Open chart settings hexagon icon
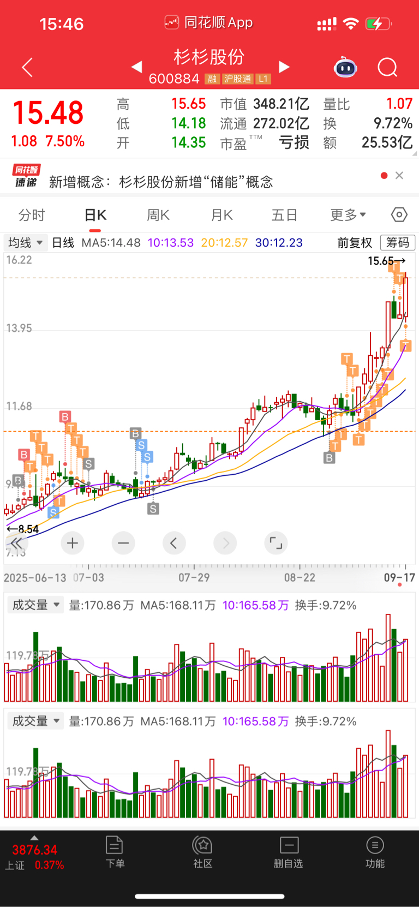419x907 pixels. (x=399, y=214)
